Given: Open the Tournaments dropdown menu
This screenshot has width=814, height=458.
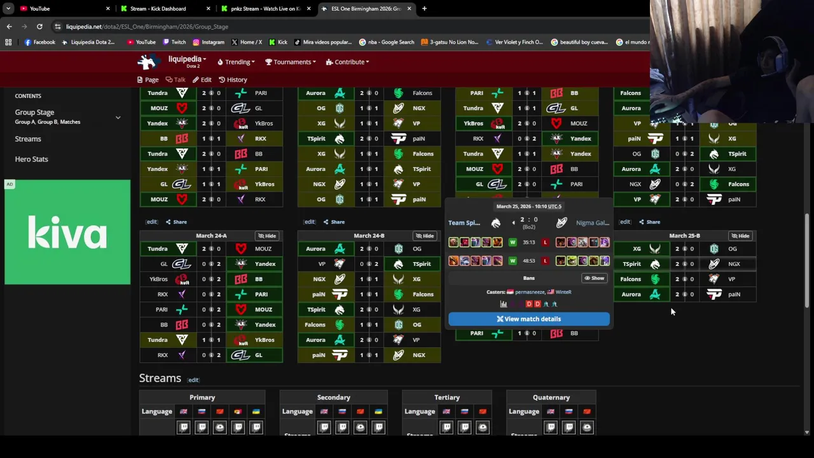Looking at the screenshot, I should [x=291, y=62].
